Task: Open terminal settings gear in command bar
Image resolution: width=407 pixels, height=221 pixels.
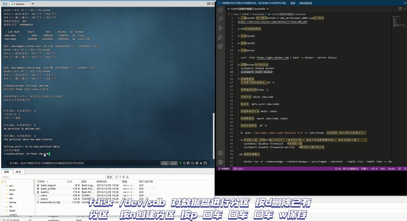Action: click(x=197, y=163)
